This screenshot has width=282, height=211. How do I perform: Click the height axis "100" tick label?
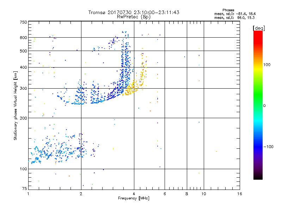point(23,169)
